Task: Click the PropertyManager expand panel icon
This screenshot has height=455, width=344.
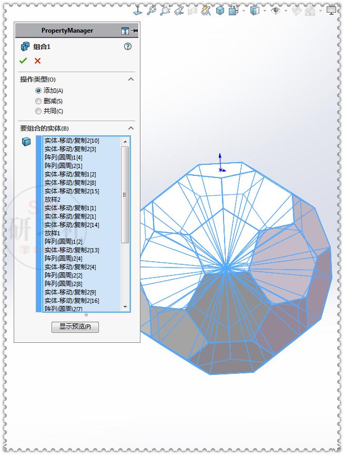Action: (125, 31)
